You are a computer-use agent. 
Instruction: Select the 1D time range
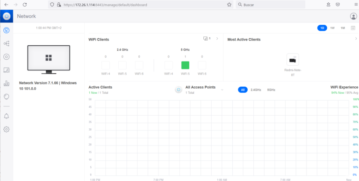pos(322,28)
